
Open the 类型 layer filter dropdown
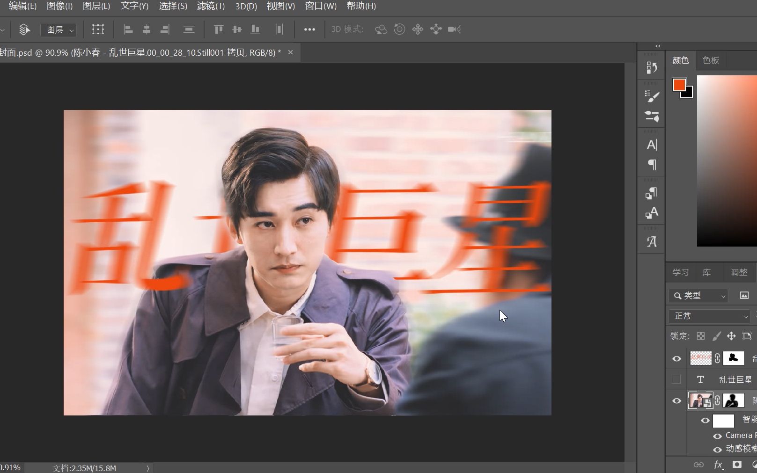[698, 296]
